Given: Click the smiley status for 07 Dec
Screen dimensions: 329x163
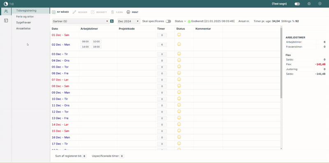Looking at the screenshot, I should point(179,79).
